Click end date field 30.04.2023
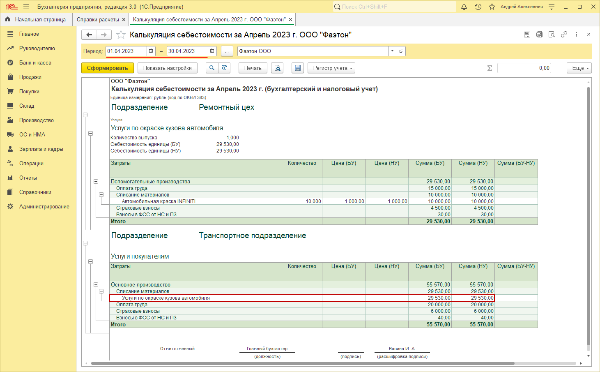This screenshot has height=372, width=600. click(x=187, y=51)
